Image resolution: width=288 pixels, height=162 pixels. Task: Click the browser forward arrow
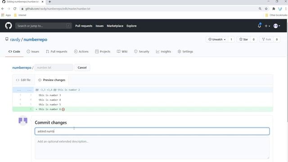coord(9,9)
